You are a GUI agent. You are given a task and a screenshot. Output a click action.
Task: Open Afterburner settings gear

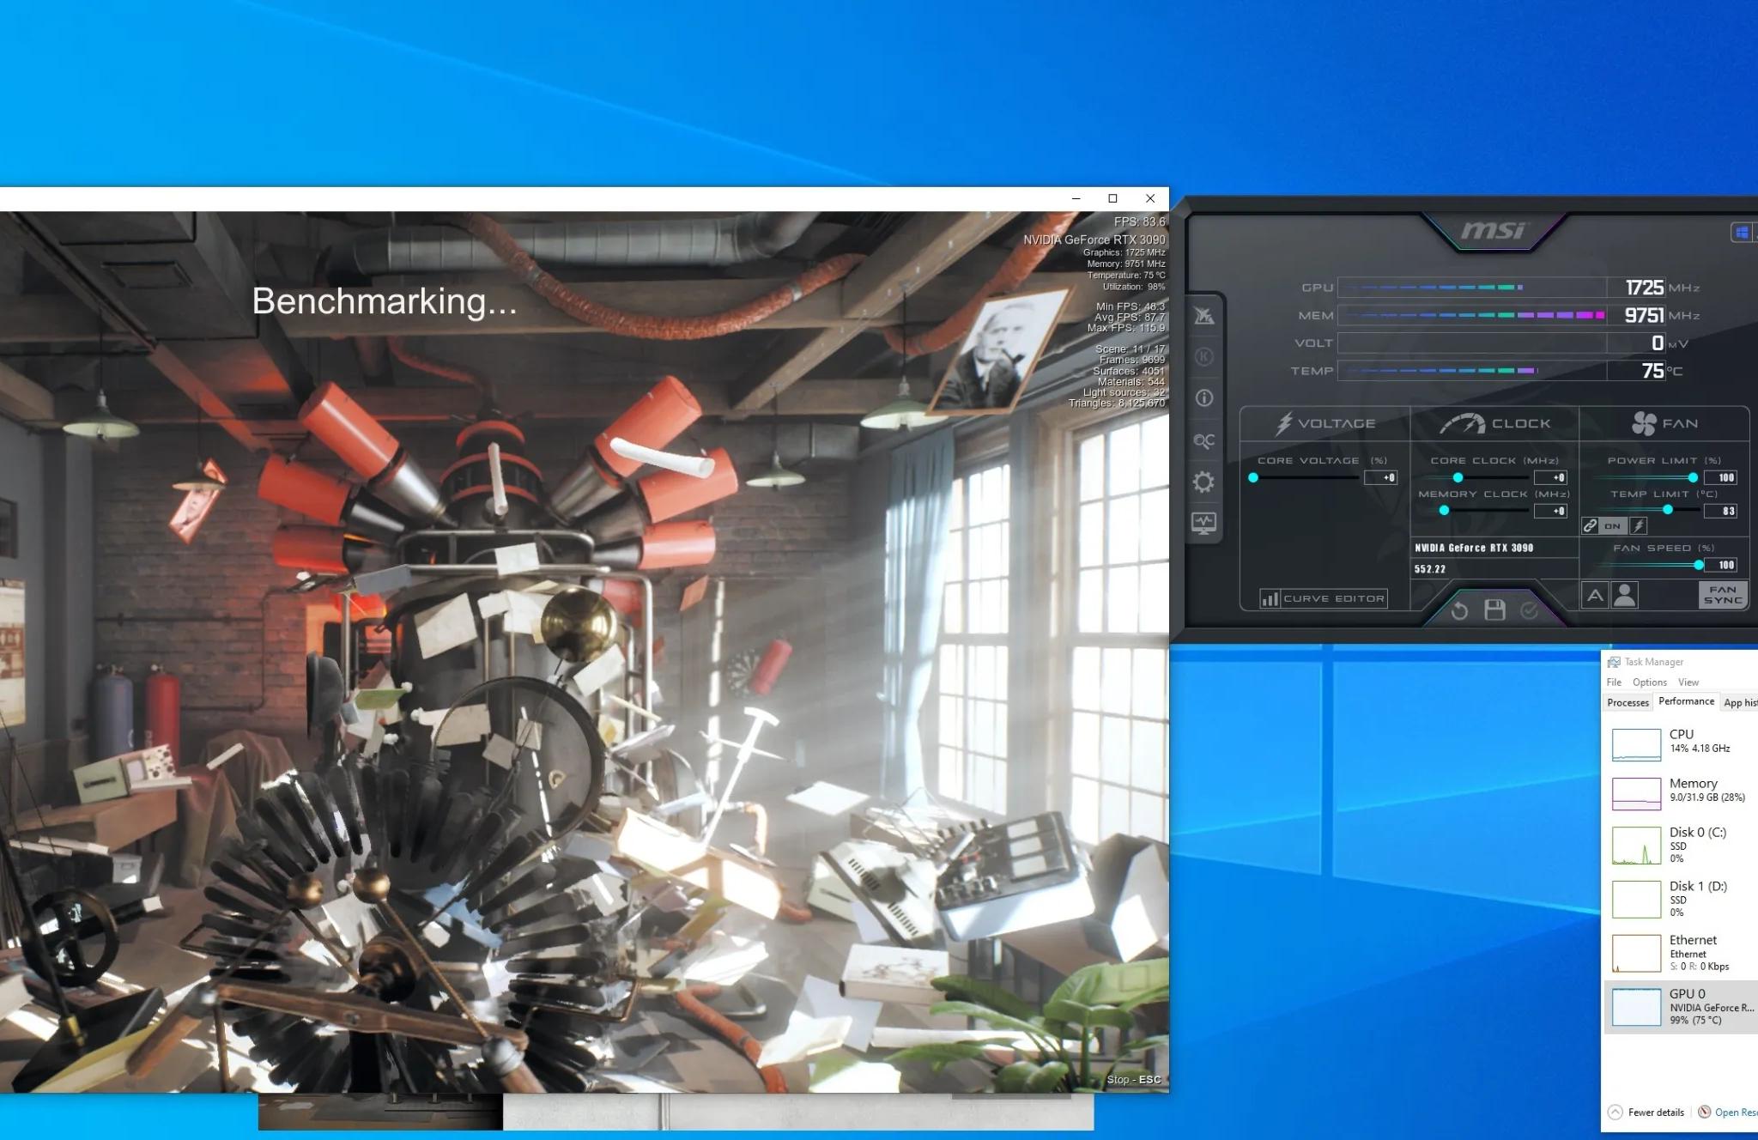tap(1203, 482)
